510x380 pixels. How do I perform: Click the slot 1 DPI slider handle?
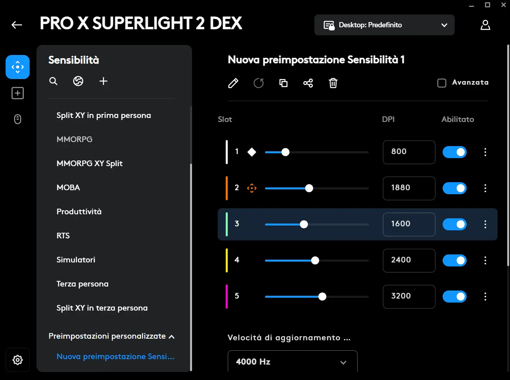pyautogui.click(x=285, y=152)
